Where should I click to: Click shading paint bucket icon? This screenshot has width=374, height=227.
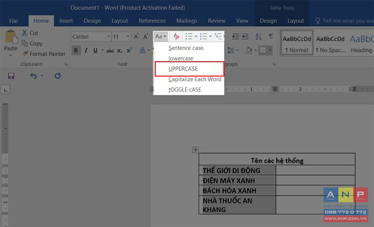tap(249, 50)
